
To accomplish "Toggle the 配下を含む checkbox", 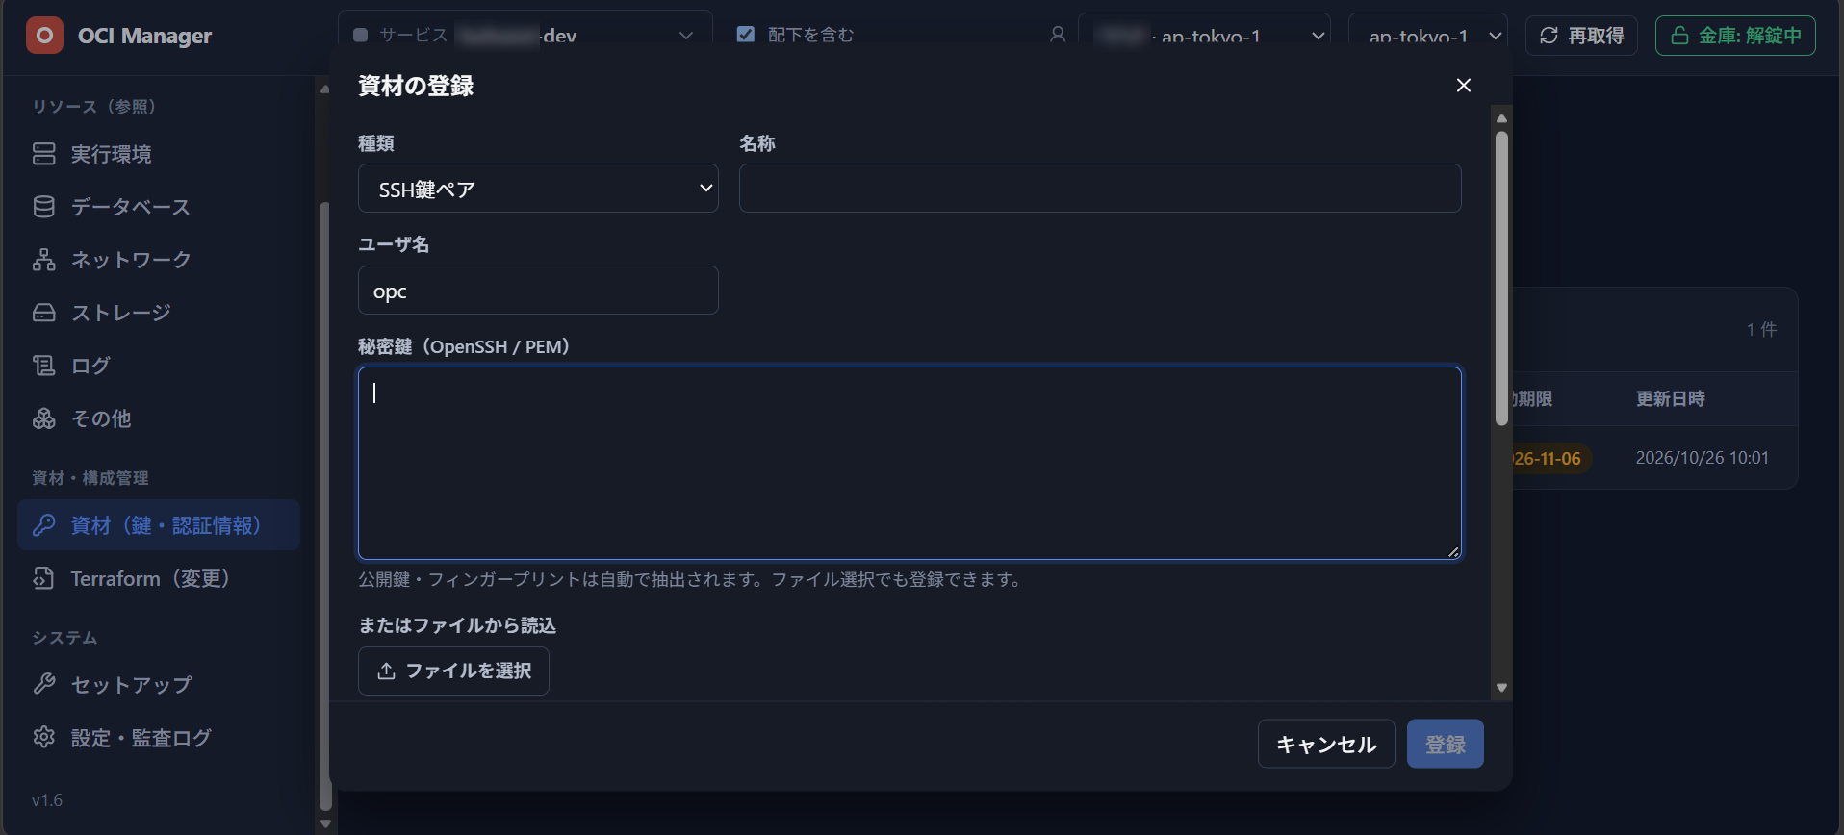I will (745, 35).
